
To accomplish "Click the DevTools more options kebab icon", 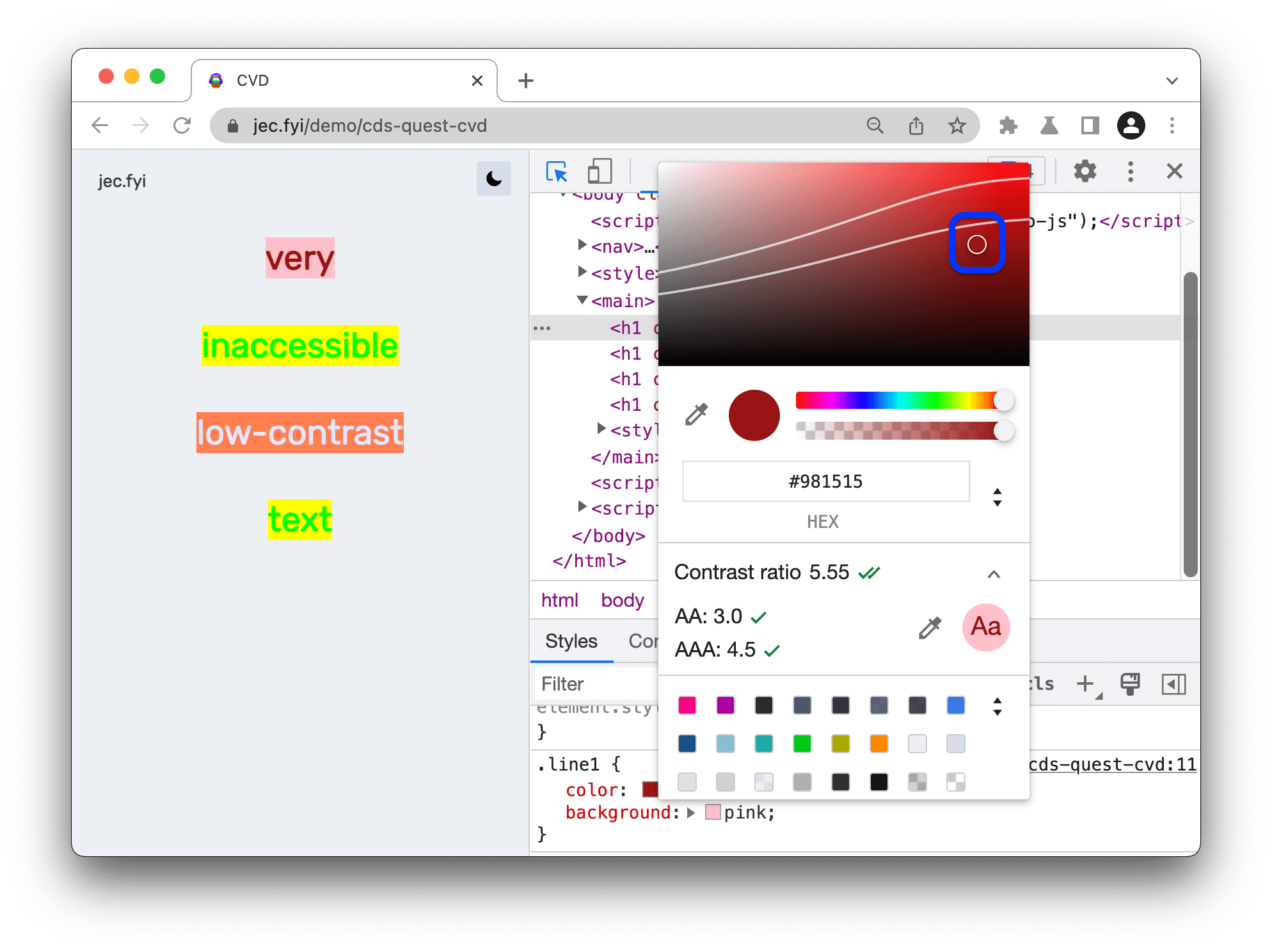I will point(1128,172).
